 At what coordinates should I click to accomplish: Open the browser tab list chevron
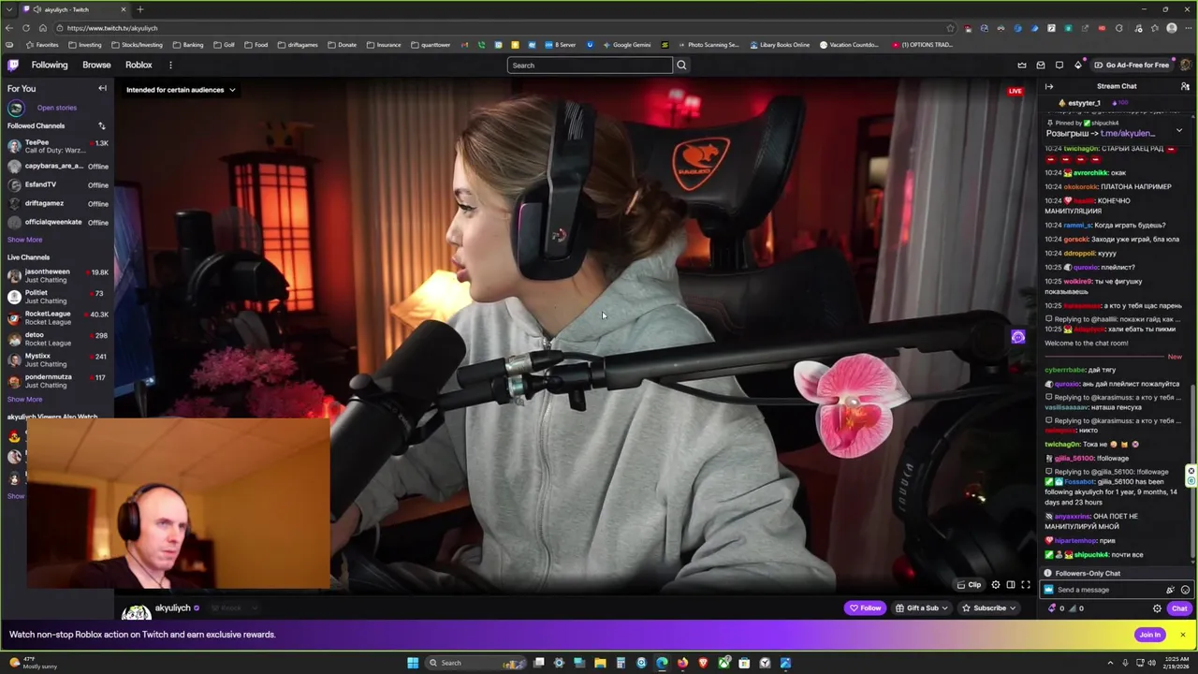point(9,9)
